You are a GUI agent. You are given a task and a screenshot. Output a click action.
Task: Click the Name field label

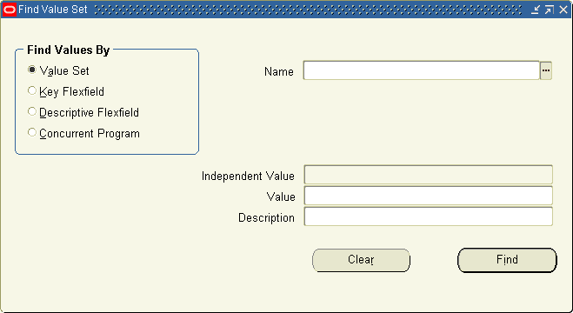click(x=279, y=71)
